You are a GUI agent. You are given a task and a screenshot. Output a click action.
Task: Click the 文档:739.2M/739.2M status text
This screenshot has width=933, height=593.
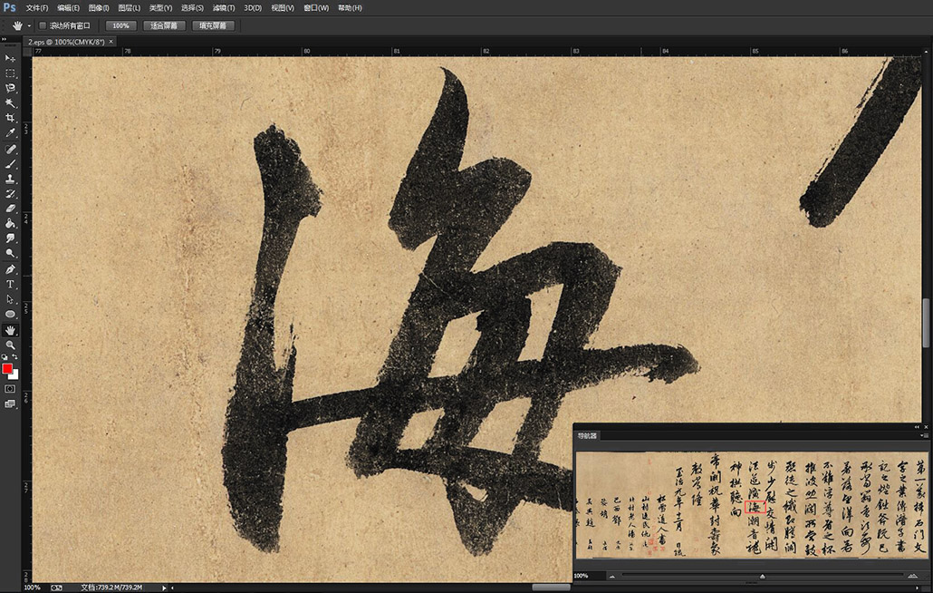pos(111,588)
